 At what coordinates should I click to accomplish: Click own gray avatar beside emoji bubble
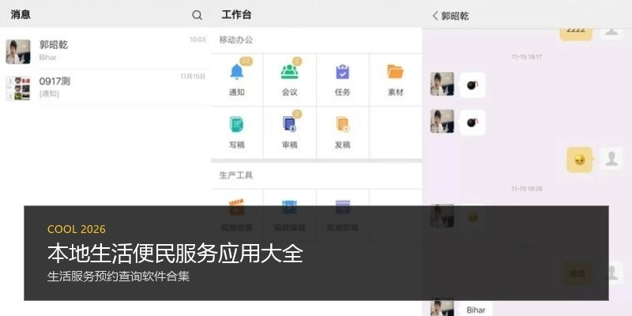pyautogui.click(x=611, y=159)
